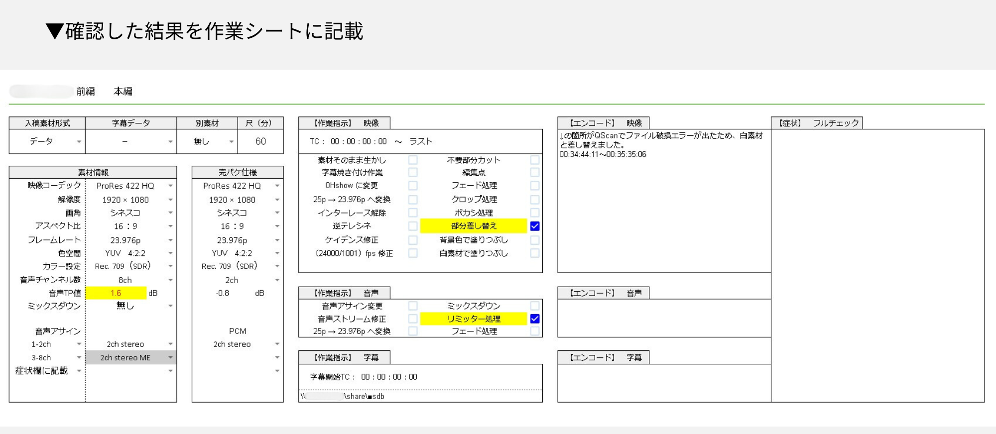996x434 pixels.
Task: Select the 【エンコード】字幕 header tab
Action: point(603,357)
